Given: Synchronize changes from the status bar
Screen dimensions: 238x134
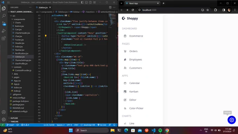Looking at the screenshot, I should click(17, 125).
